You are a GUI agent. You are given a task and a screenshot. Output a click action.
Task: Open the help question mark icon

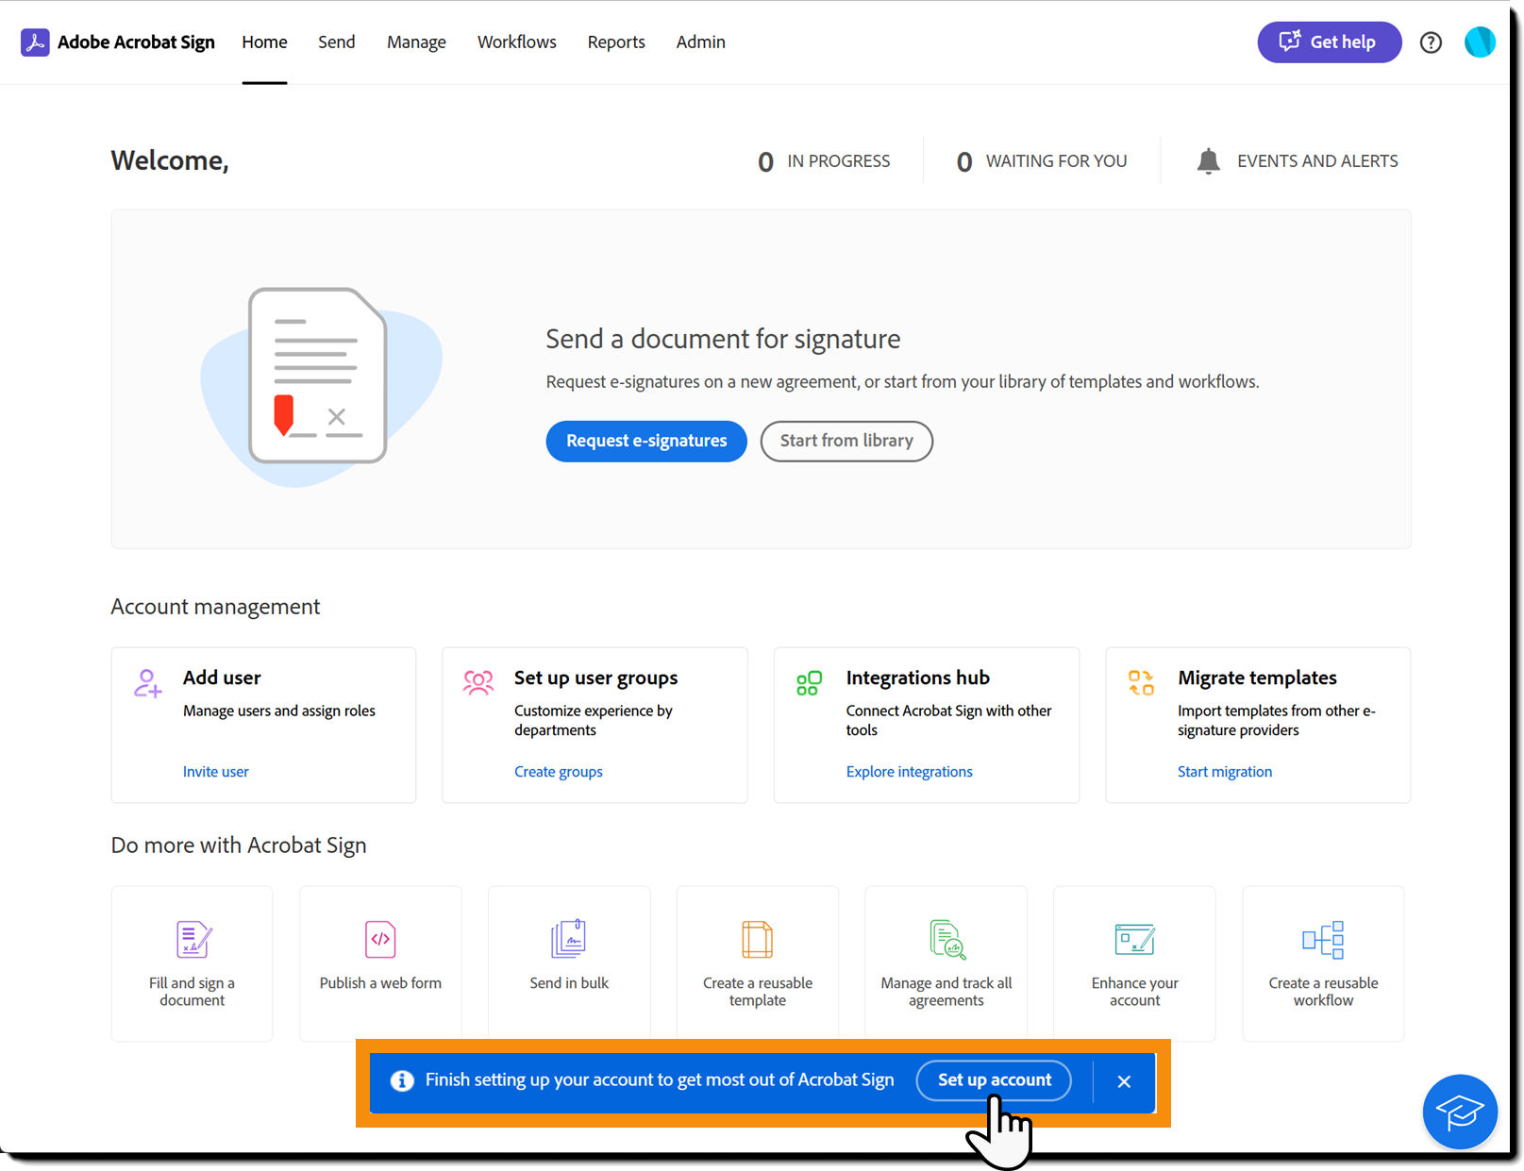(x=1431, y=42)
